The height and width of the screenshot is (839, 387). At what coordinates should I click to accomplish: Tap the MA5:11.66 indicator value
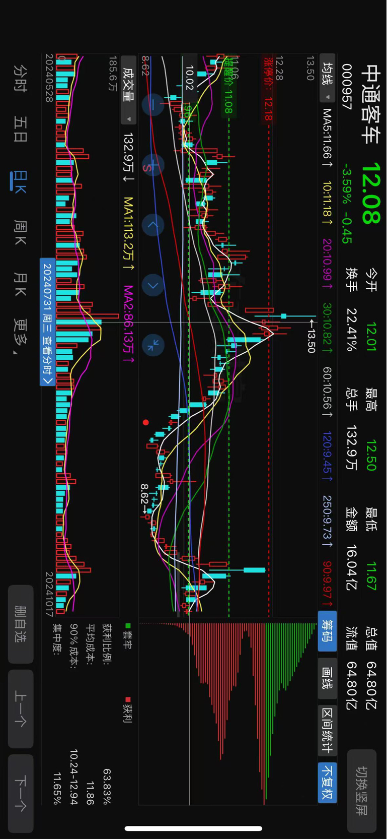coord(328,139)
